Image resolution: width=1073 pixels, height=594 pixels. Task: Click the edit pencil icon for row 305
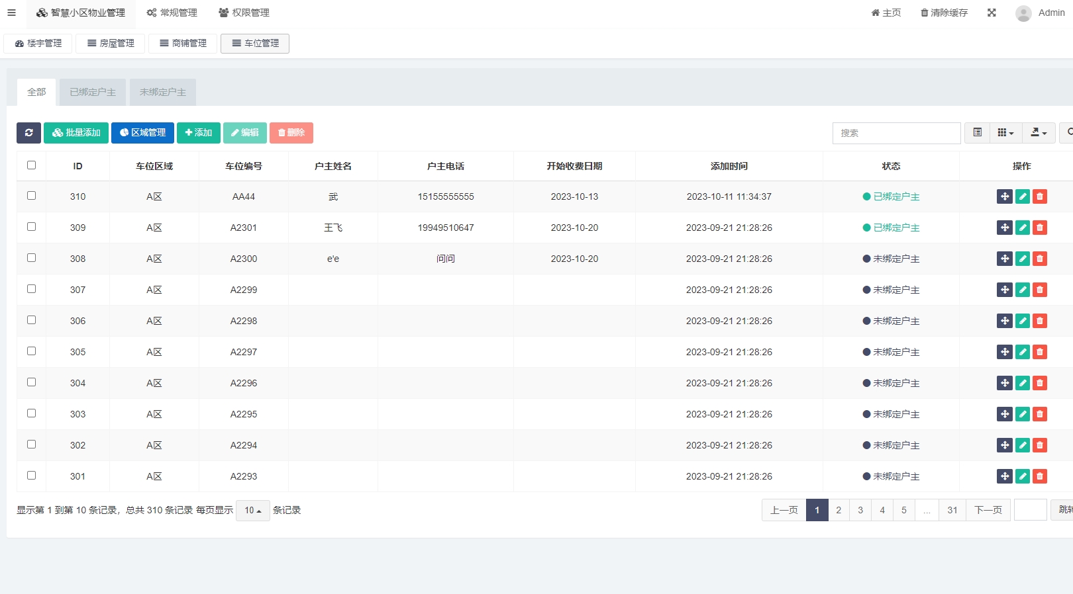click(x=1022, y=352)
